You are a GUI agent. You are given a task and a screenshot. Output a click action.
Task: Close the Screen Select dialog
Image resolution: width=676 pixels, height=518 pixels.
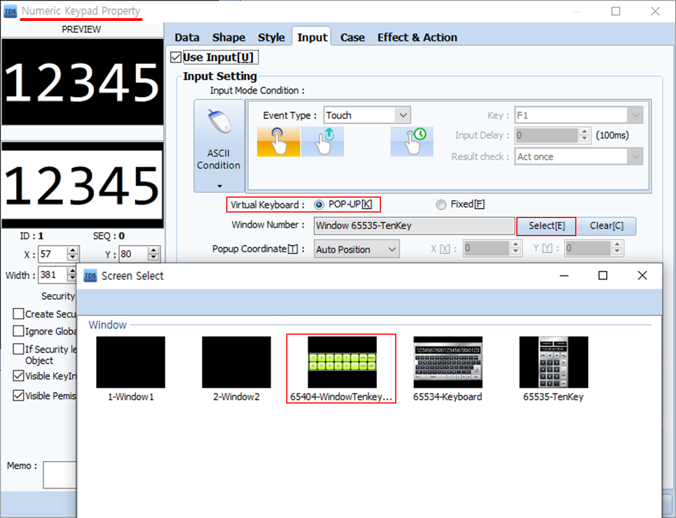(x=642, y=275)
